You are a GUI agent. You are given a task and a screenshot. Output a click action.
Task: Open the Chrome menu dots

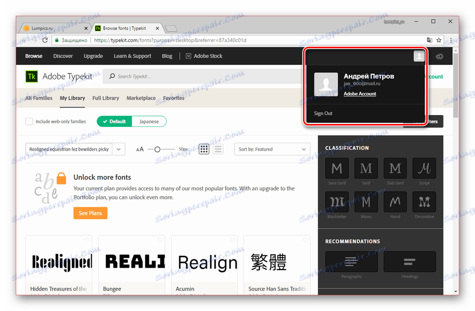coord(451,40)
